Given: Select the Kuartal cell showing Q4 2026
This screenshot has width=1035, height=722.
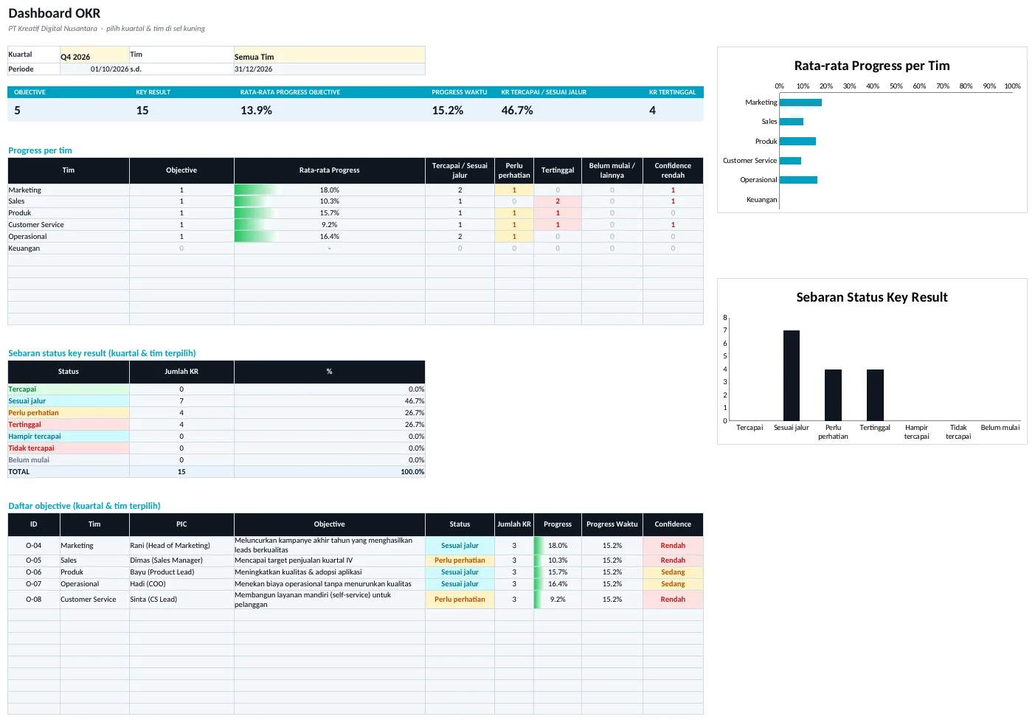Looking at the screenshot, I should [x=94, y=55].
